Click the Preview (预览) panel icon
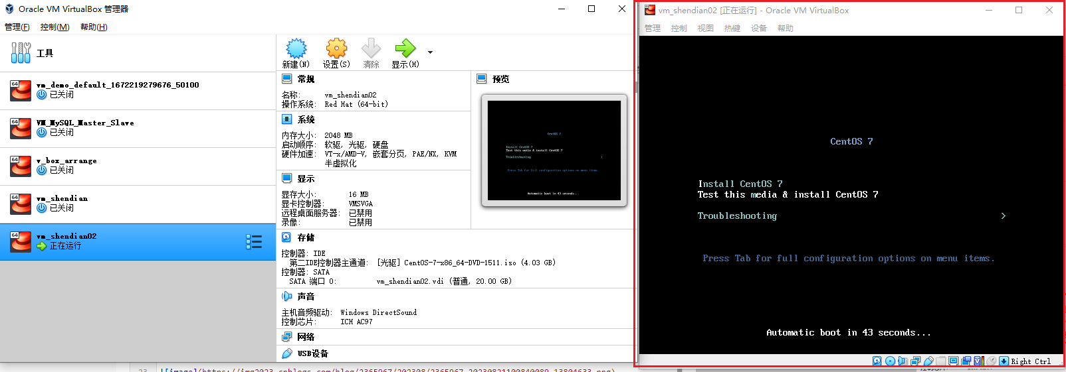The width and height of the screenshot is (1066, 372). [482, 79]
